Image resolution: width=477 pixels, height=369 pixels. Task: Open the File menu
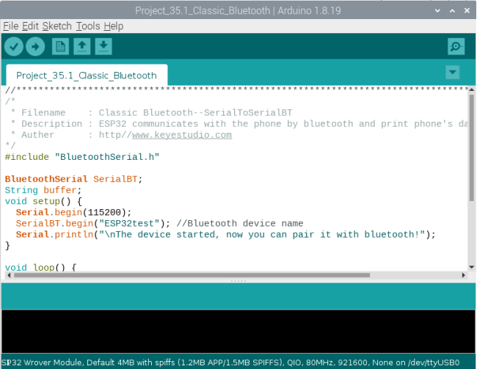point(11,26)
